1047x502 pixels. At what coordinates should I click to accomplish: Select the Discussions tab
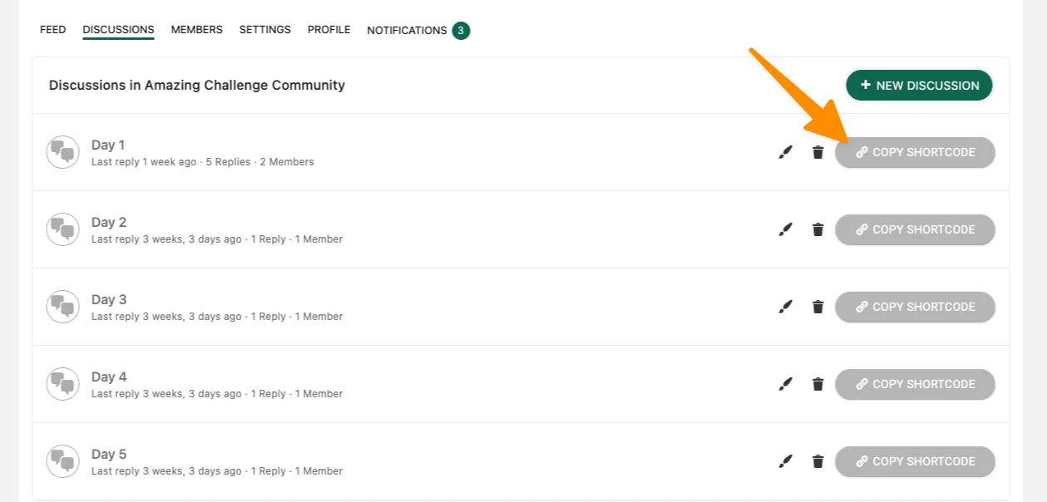118,30
